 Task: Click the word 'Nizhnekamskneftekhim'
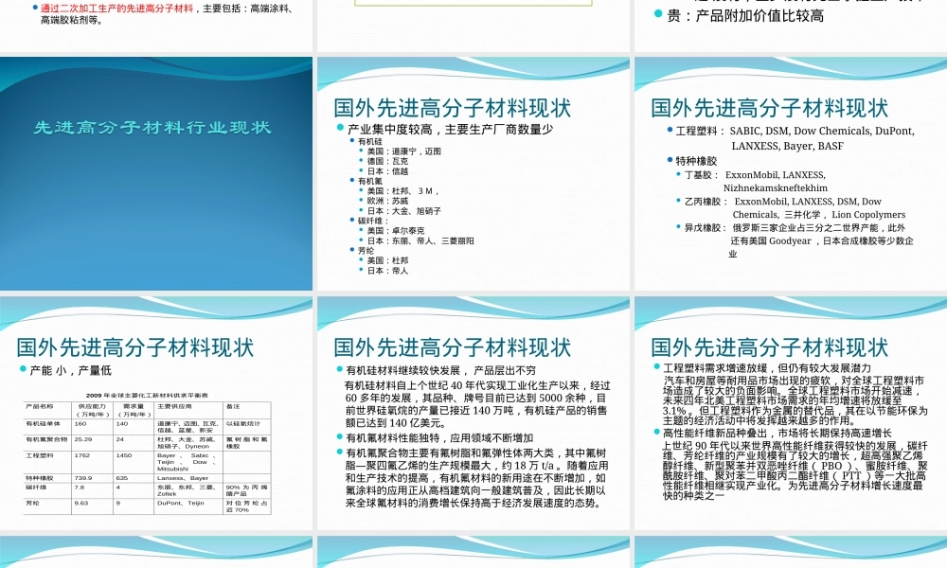(x=776, y=188)
